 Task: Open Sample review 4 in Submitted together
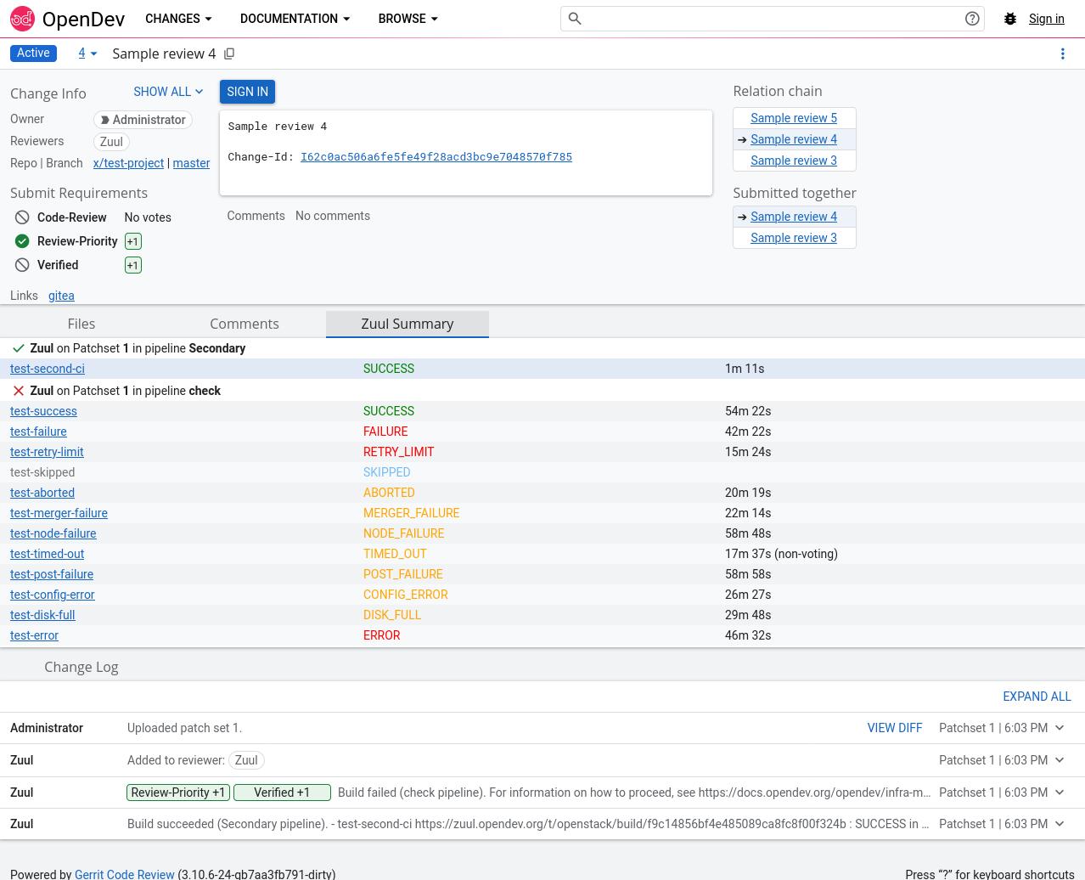pos(794,217)
